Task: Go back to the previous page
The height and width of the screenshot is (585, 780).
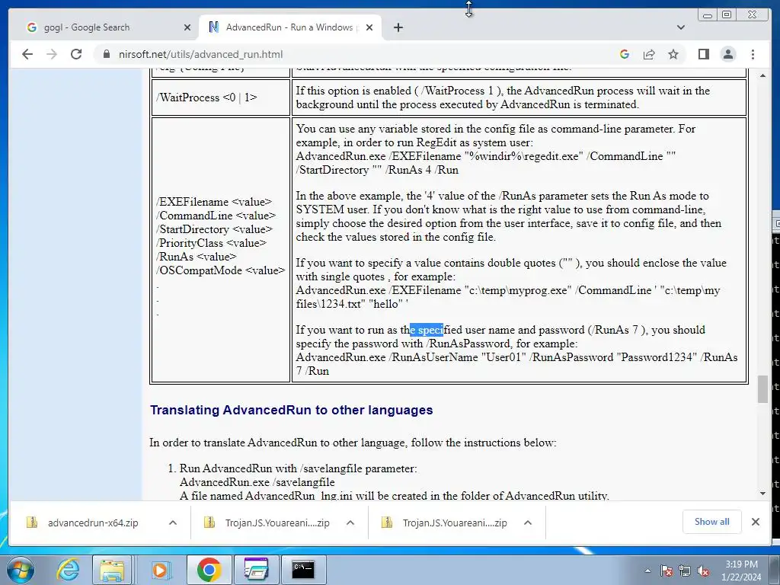Action: 27,54
